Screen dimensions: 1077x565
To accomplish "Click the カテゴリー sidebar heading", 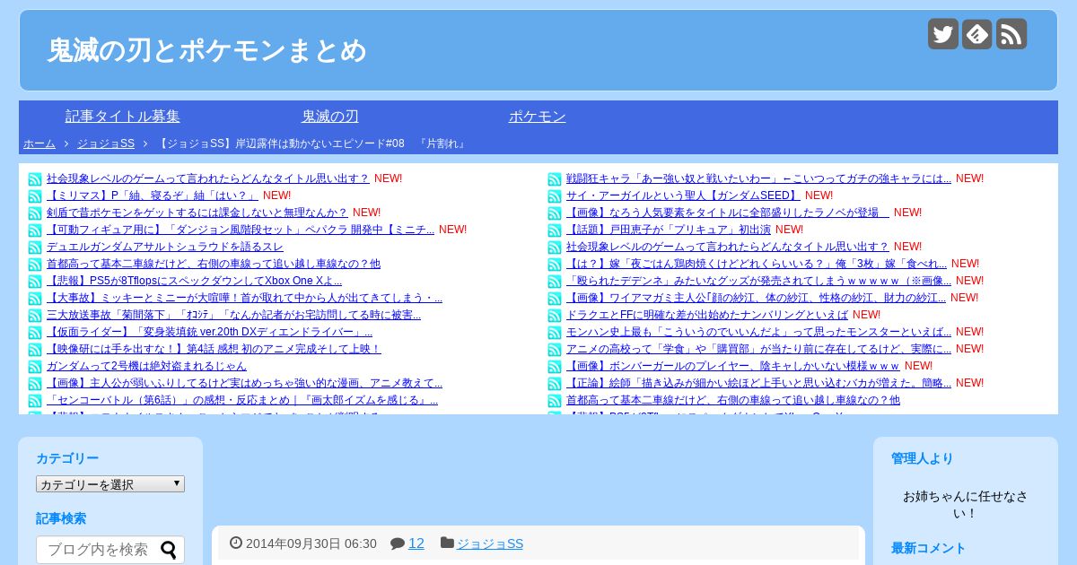I will pyautogui.click(x=67, y=458).
